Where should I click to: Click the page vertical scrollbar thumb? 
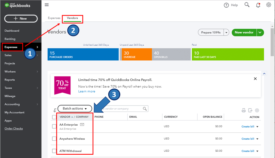coord(272,42)
